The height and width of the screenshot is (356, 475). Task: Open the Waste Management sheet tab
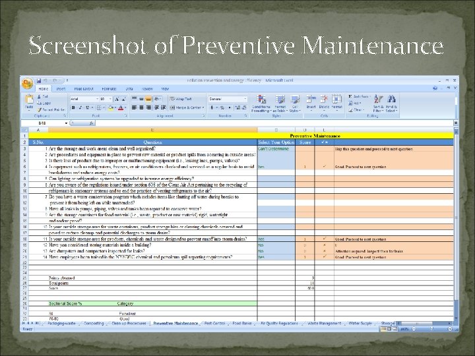click(x=324, y=323)
